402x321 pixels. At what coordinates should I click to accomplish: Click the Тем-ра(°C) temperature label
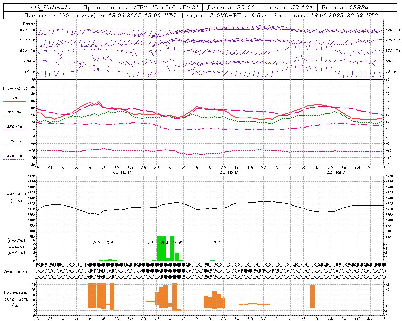tap(15, 89)
